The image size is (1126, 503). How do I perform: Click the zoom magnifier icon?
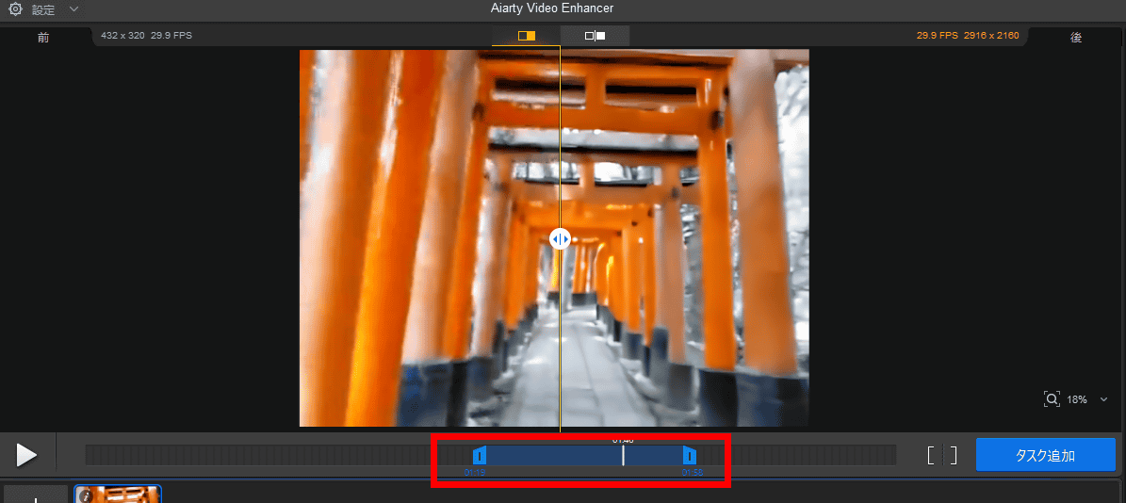tap(1052, 399)
